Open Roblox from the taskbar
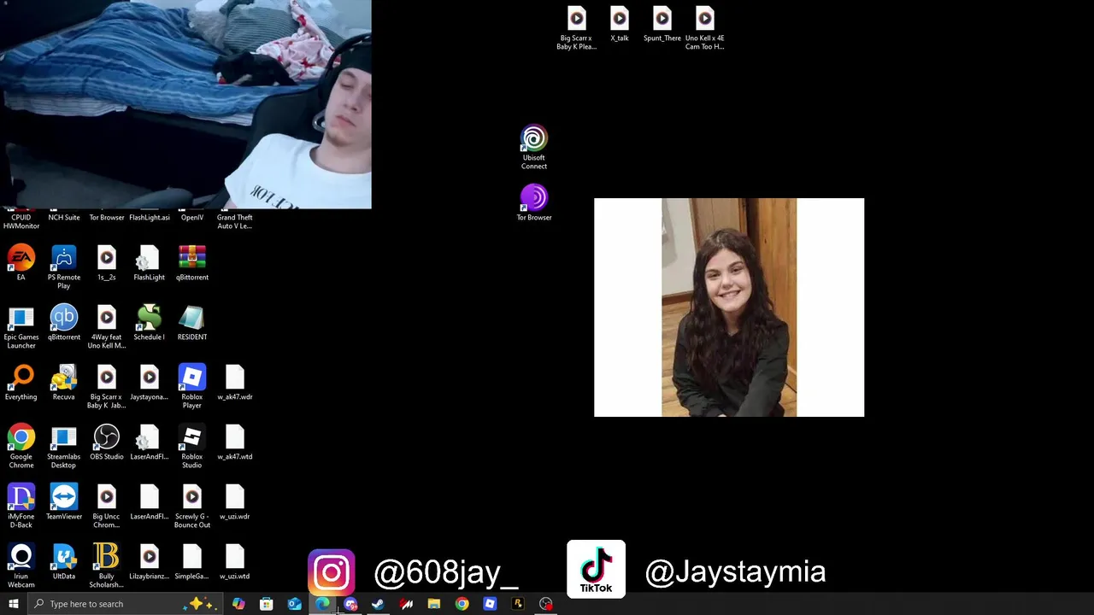This screenshot has height=615, width=1094. point(490,604)
